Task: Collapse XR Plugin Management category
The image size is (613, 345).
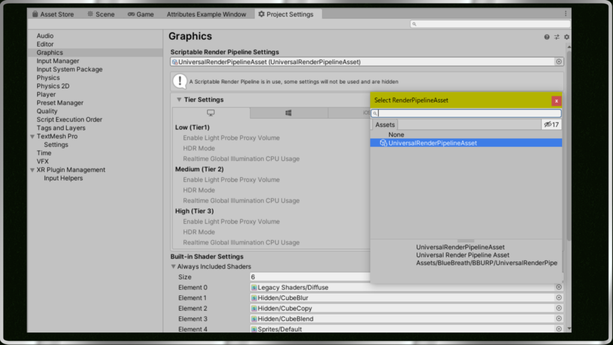Action: 32,170
